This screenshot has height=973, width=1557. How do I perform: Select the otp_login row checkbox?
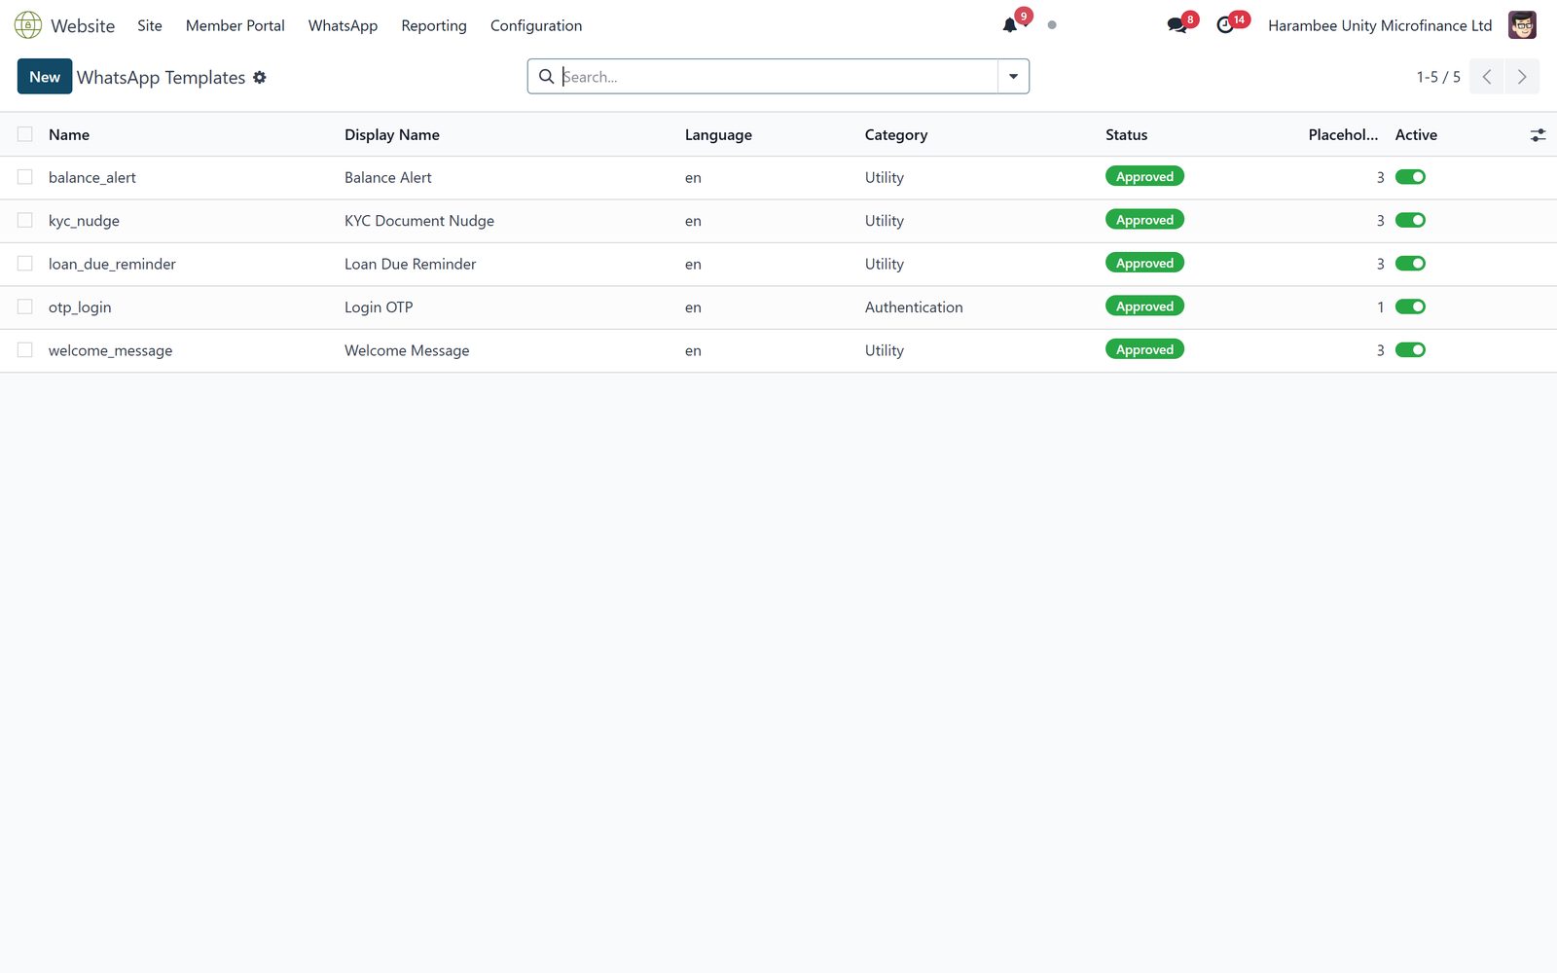[x=25, y=306]
